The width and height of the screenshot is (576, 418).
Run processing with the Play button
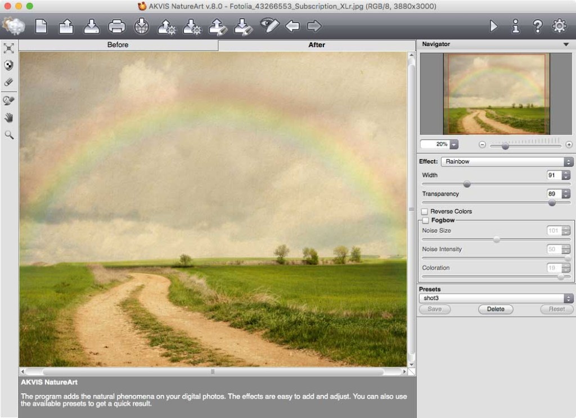494,26
